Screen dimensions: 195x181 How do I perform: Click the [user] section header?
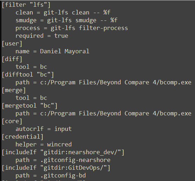[x=12, y=44]
